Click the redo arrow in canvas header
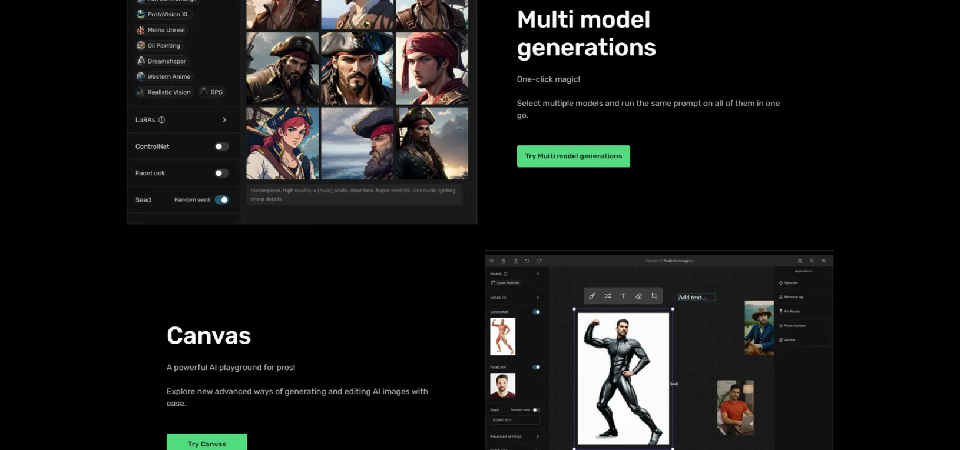 coord(539,261)
